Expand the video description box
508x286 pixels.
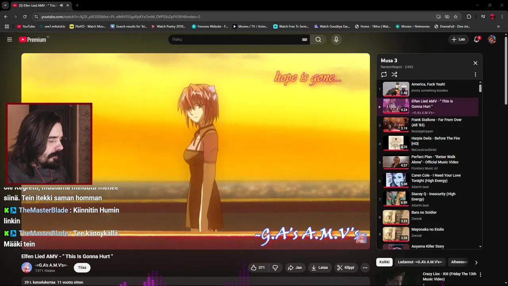(195, 282)
